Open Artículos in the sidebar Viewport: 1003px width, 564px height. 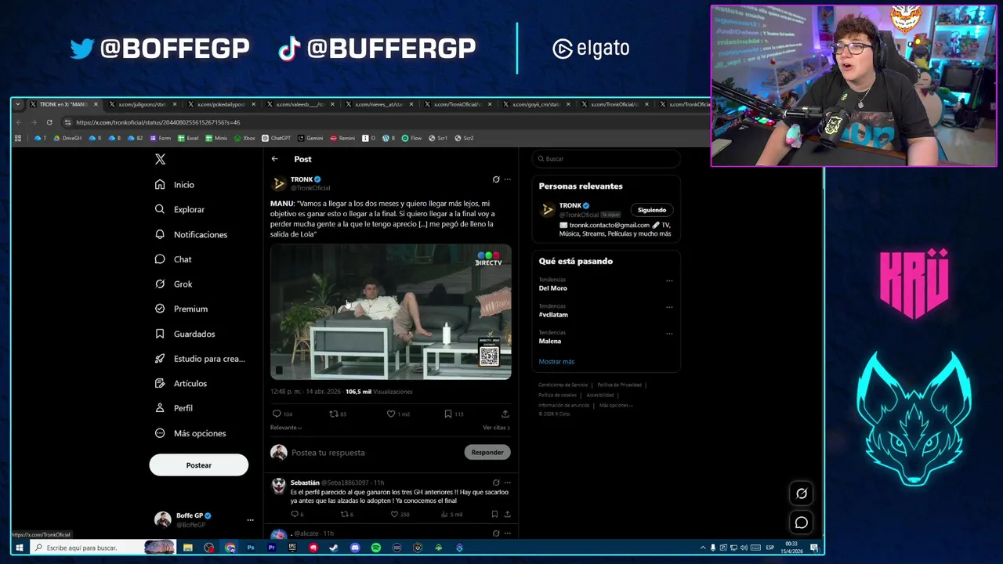point(181,383)
